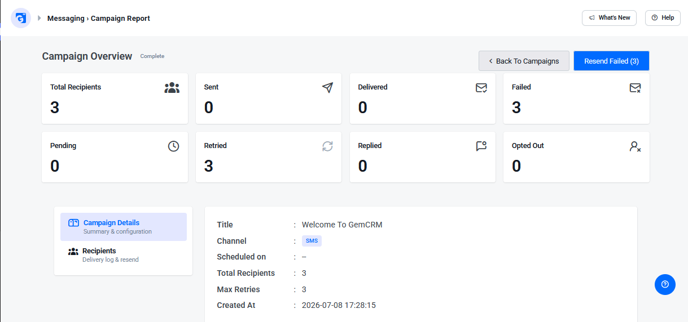Click the Pending clock icon
Viewport: 688px width, 322px height.
173,146
